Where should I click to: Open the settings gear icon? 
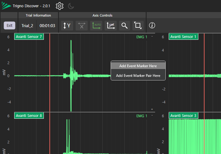click(x=59, y=6)
